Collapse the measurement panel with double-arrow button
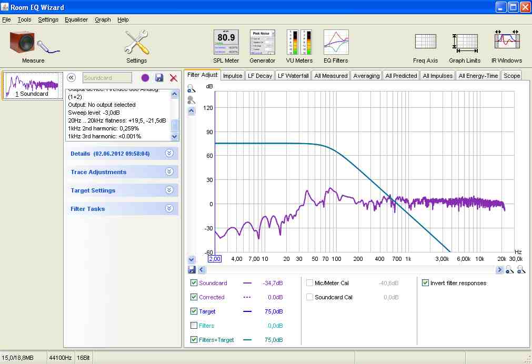Screen dimensions: 532x364 71,78
